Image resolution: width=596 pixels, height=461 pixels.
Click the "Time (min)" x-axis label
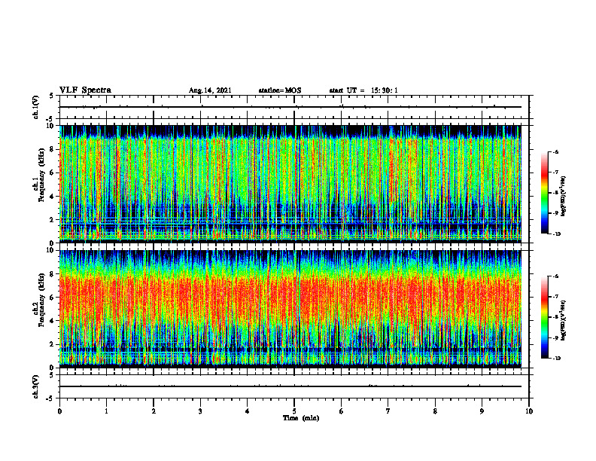click(301, 418)
